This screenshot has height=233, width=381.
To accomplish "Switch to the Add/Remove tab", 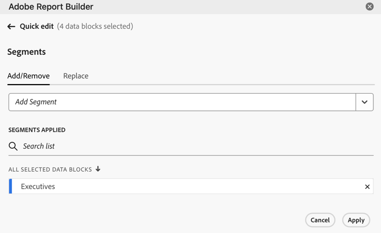I will (28, 76).
